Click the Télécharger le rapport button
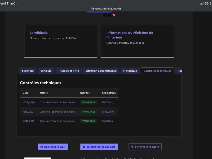 click(x=99, y=147)
